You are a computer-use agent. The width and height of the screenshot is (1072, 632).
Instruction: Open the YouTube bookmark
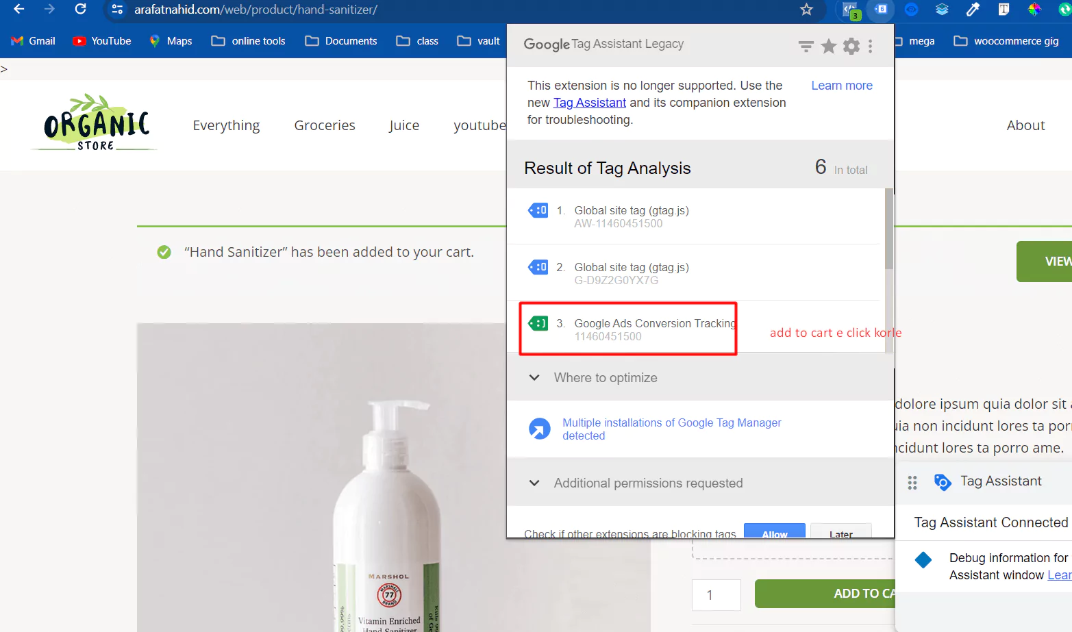click(102, 41)
